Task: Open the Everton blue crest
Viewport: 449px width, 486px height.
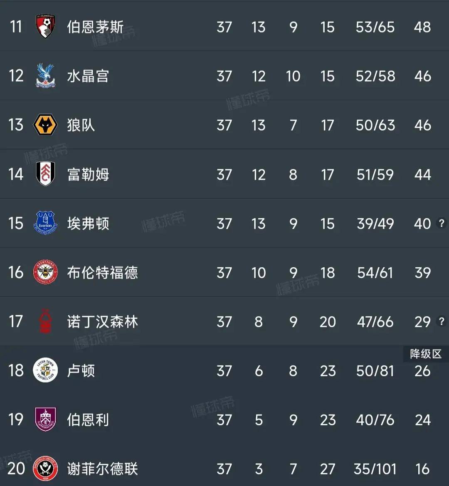Action: [45, 223]
